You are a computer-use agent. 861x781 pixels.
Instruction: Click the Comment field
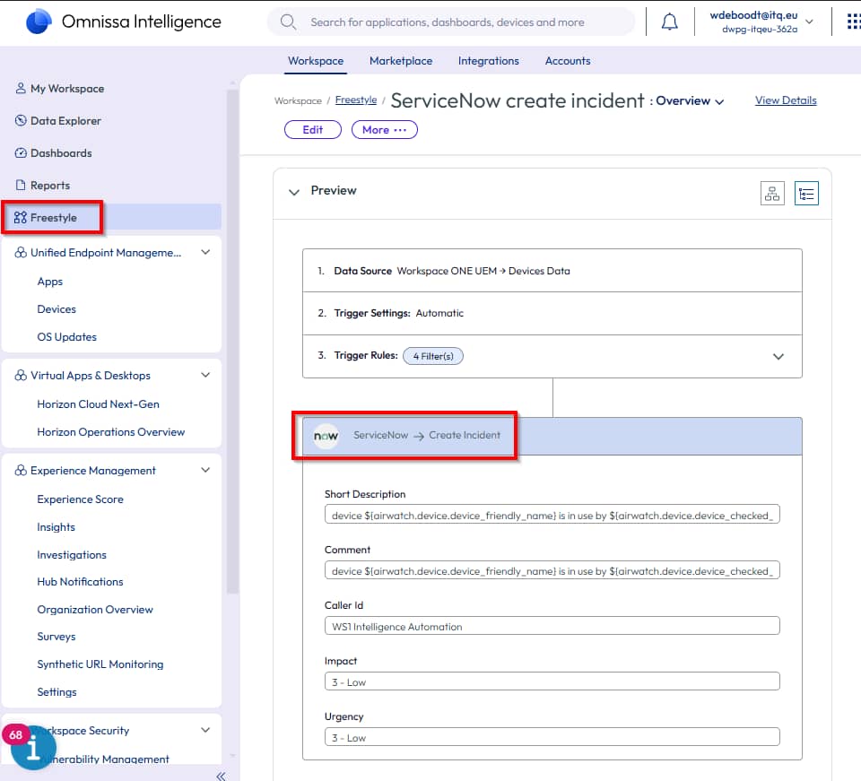pyautogui.click(x=552, y=570)
